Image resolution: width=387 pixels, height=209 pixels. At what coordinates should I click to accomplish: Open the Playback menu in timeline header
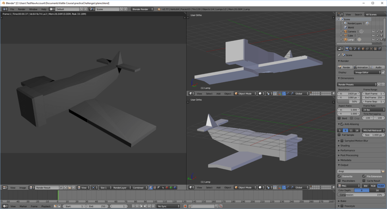(46, 206)
